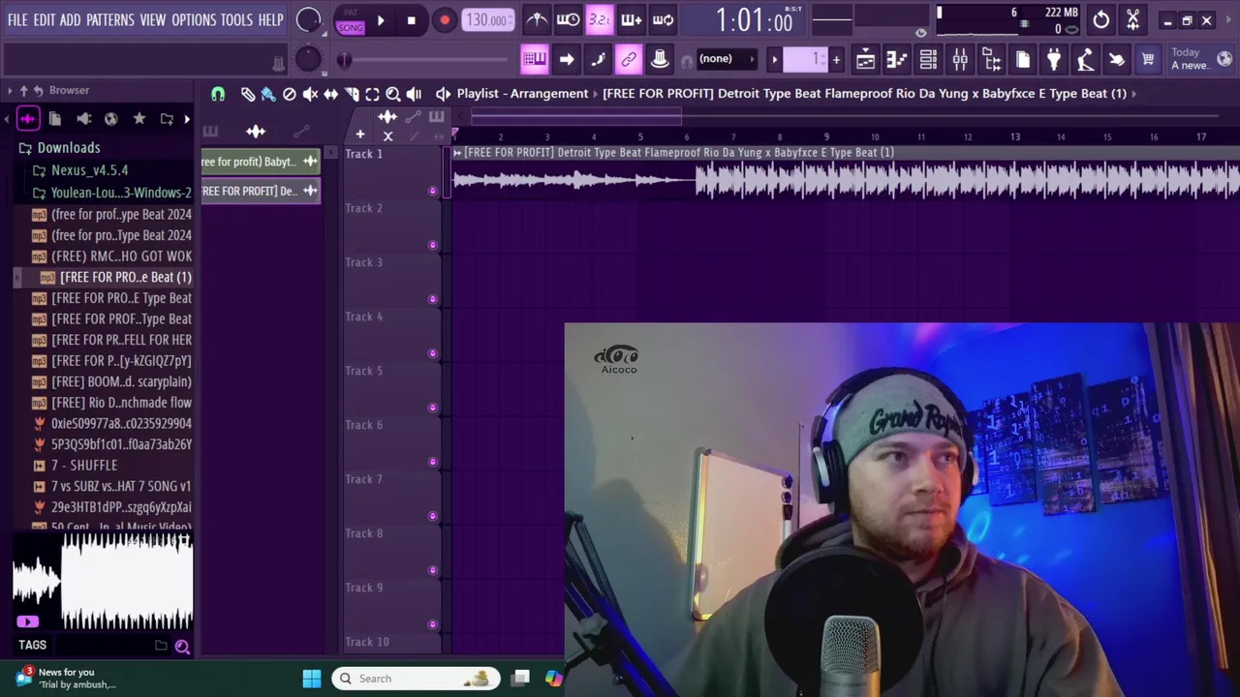Select the Paint brush tool
Viewport: 1240px width, 697px height.
coord(268,94)
